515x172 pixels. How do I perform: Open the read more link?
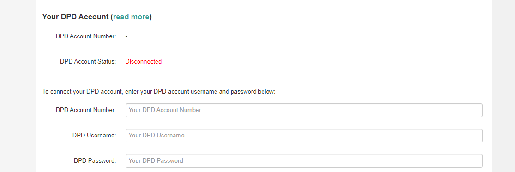[x=131, y=17]
